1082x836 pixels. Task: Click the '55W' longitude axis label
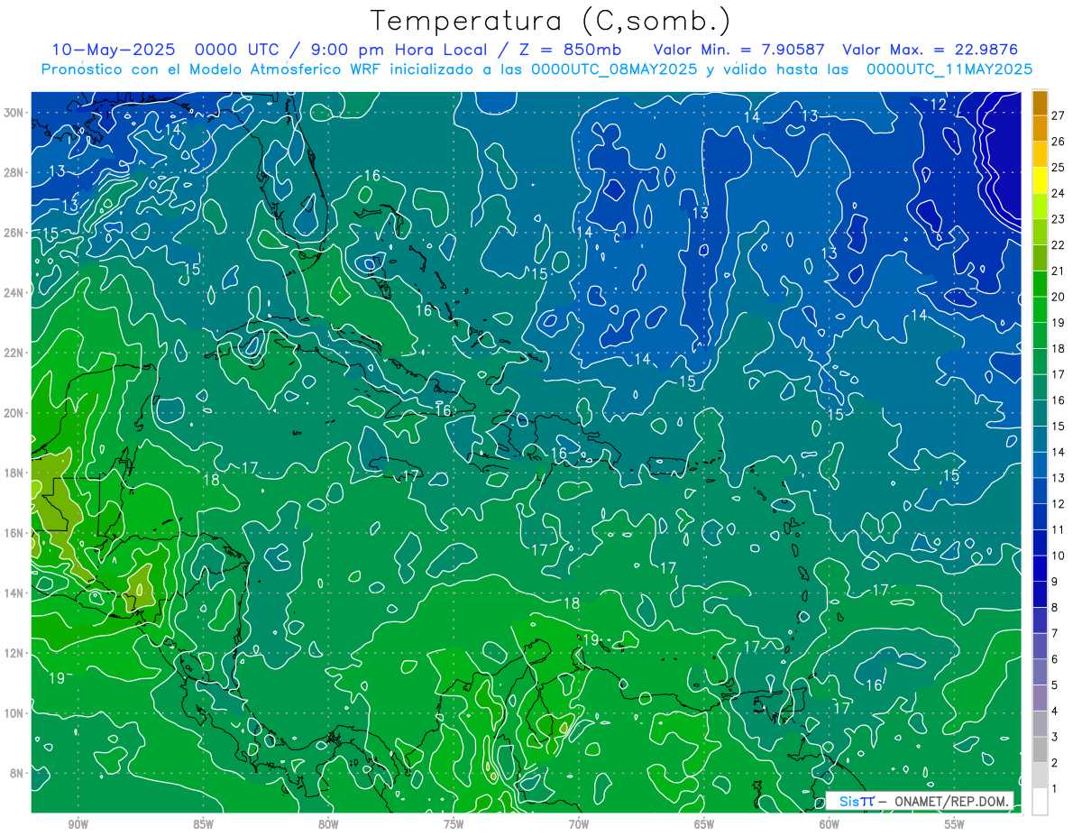coord(955,824)
